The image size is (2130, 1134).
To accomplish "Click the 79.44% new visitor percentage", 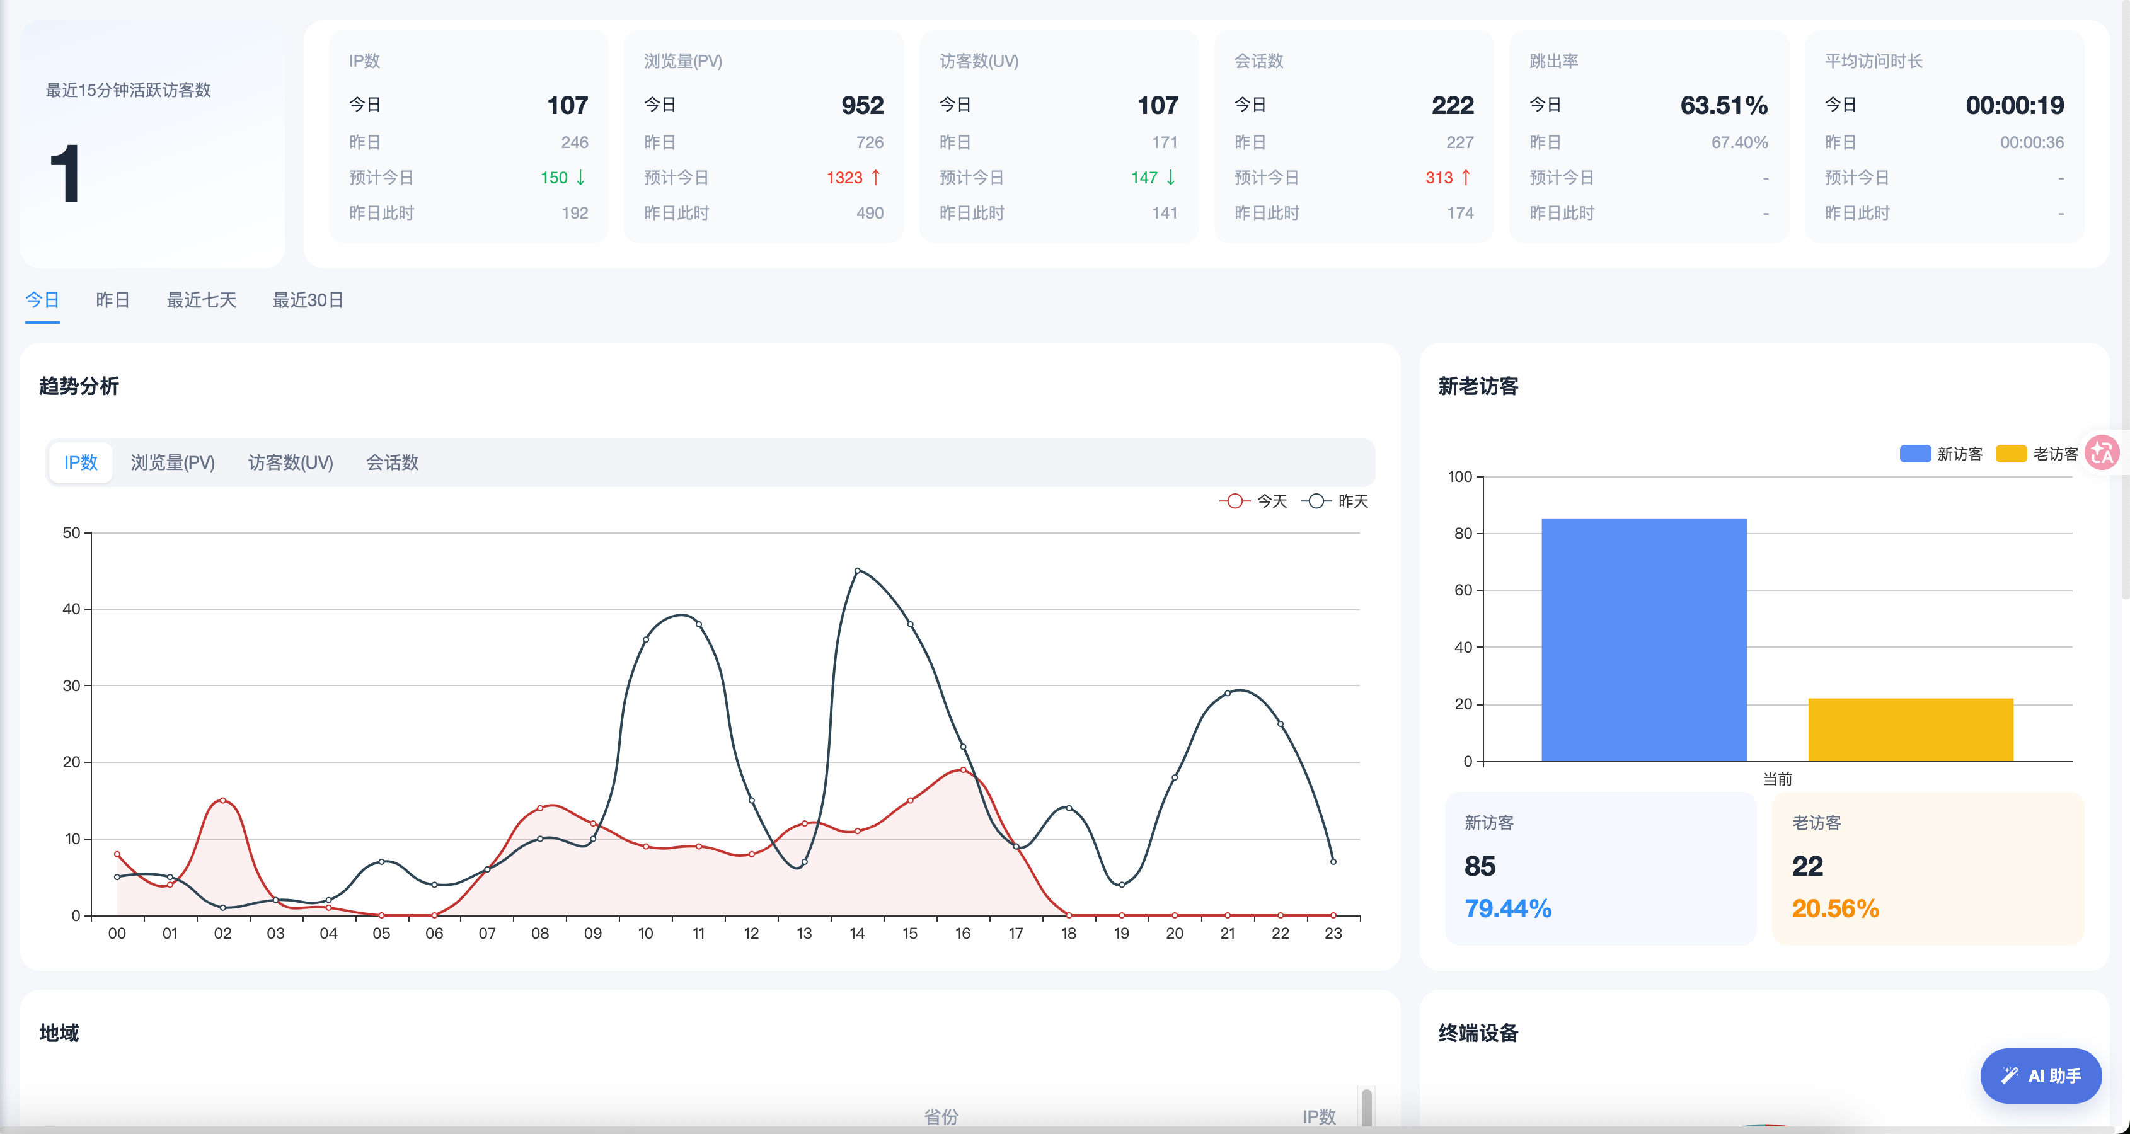I will point(1508,908).
